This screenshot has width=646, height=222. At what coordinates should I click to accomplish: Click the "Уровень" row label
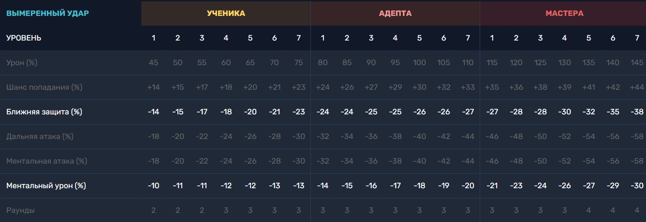[x=24, y=38]
